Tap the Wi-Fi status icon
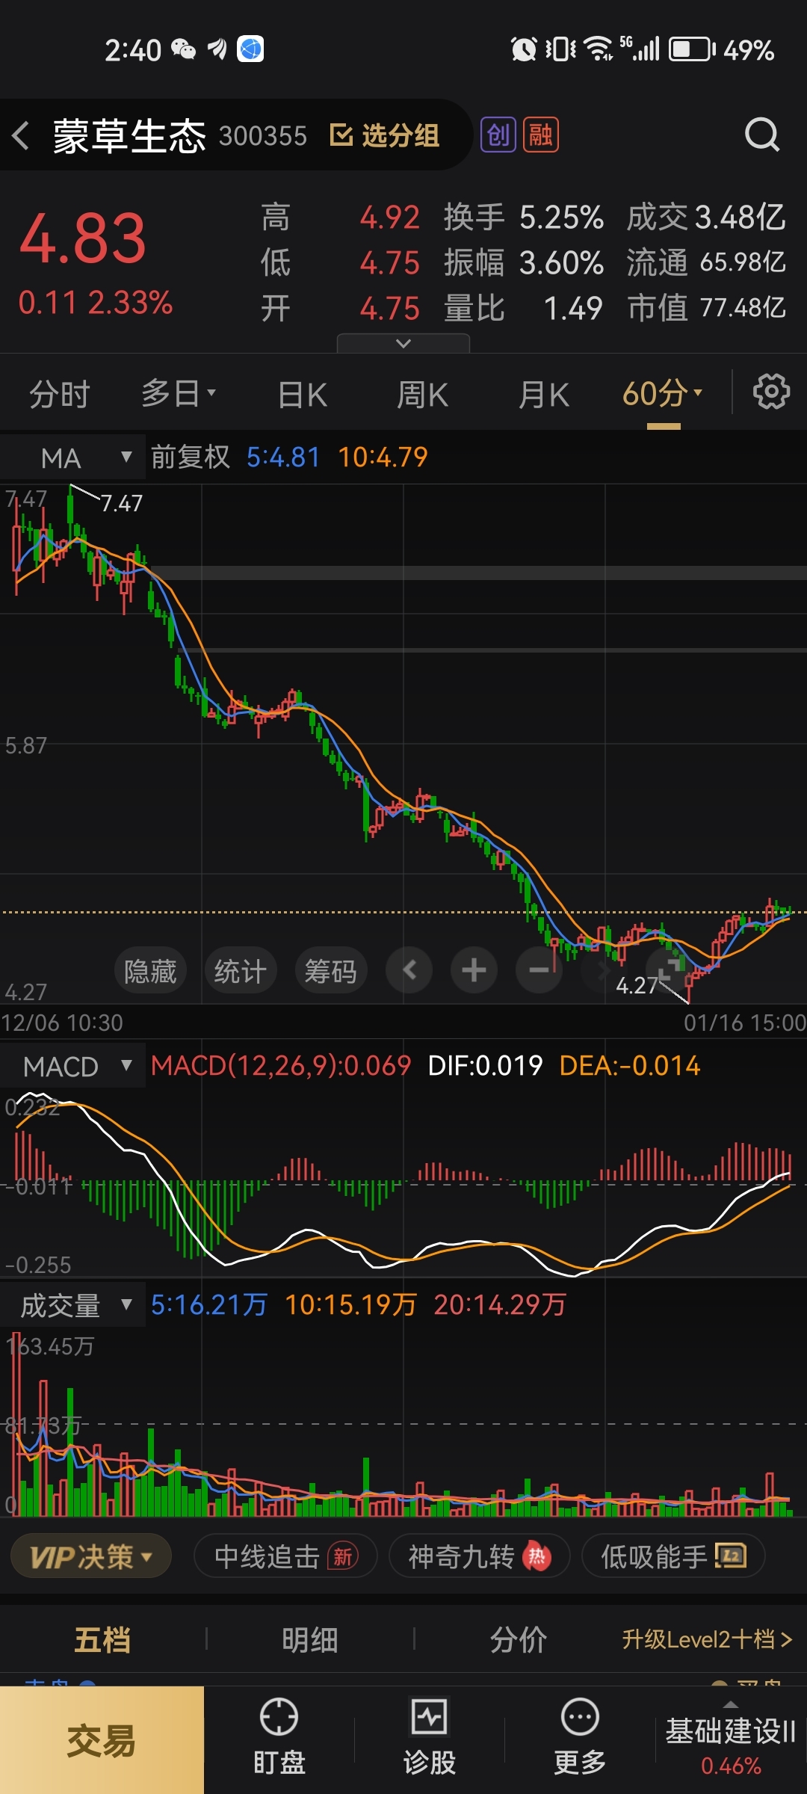Image resolution: width=807 pixels, height=1794 pixels. (x=599, y=49)
